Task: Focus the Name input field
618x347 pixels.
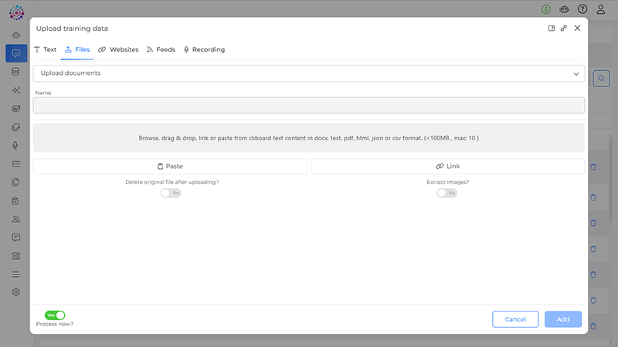Action: 308,106
